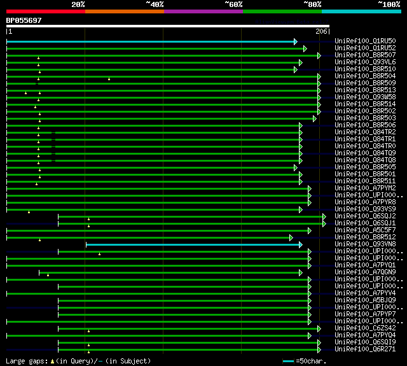The width and height of the screenshot is (407, 366).
Task: Click the white query sequence bar
Action: click(x=168, y=26)
